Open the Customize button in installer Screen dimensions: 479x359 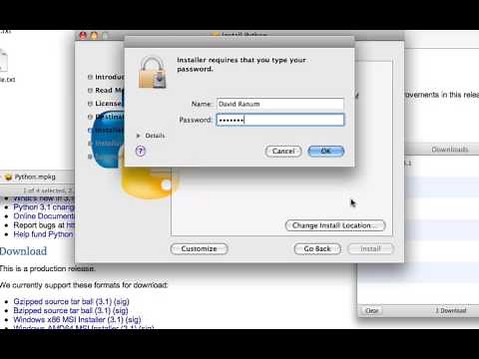[x=199, y=248]
